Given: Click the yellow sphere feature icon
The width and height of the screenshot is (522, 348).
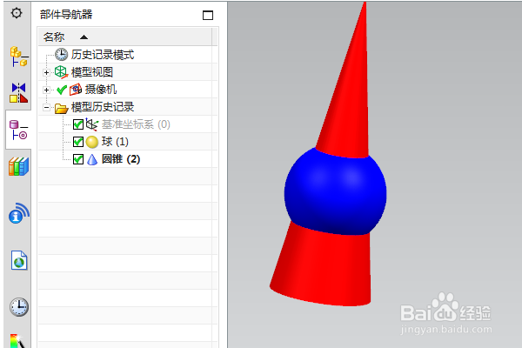Looking at the screenshot, I should pos(92,142).
